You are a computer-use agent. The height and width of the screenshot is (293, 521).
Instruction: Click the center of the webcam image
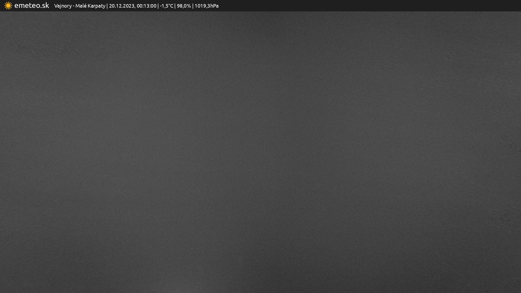[260, 152]
